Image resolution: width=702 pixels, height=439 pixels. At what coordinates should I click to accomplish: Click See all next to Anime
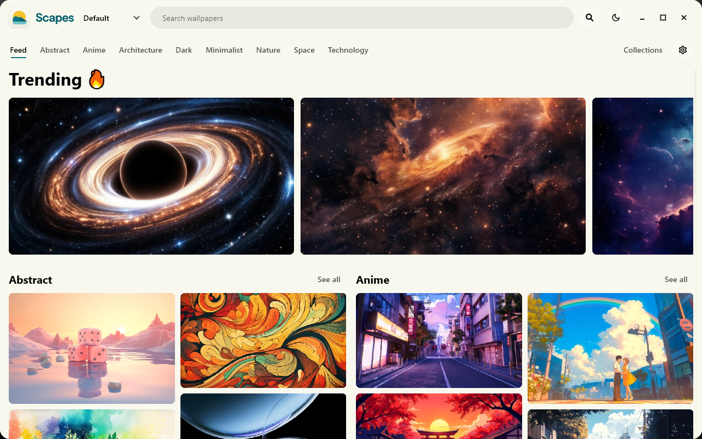pos(676,279)
